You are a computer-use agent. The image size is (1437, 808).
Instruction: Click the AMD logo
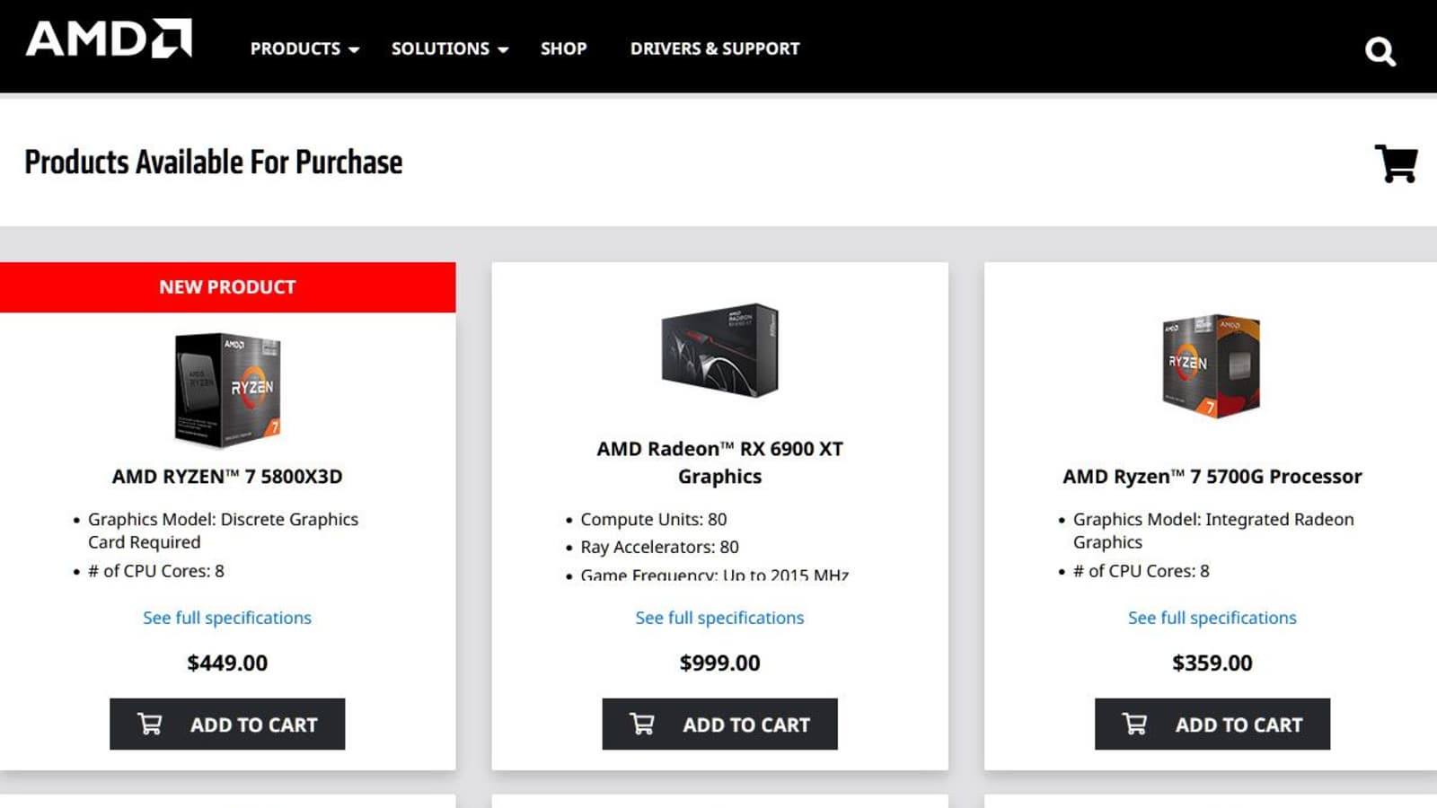tap(109, 40)
